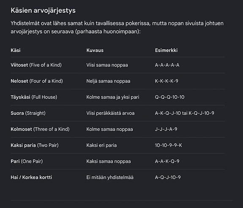The height and width of the screenshot is (208, 243).
Task: Click the intro paragraph starting with Yhdistelmät
Action: click(x=117, y=28)
